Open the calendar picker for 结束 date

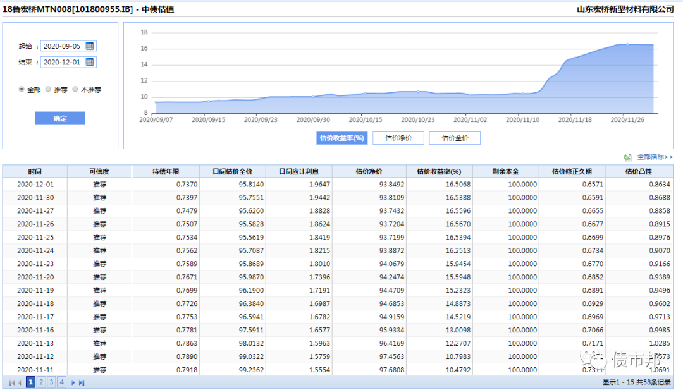coord(90,62)
